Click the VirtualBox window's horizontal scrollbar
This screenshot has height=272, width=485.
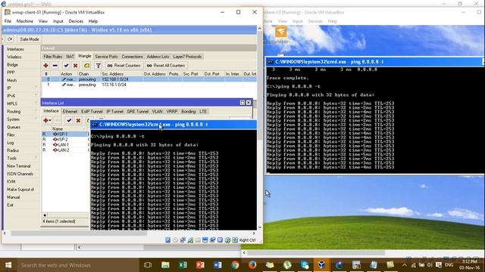(x=79, y=233)
